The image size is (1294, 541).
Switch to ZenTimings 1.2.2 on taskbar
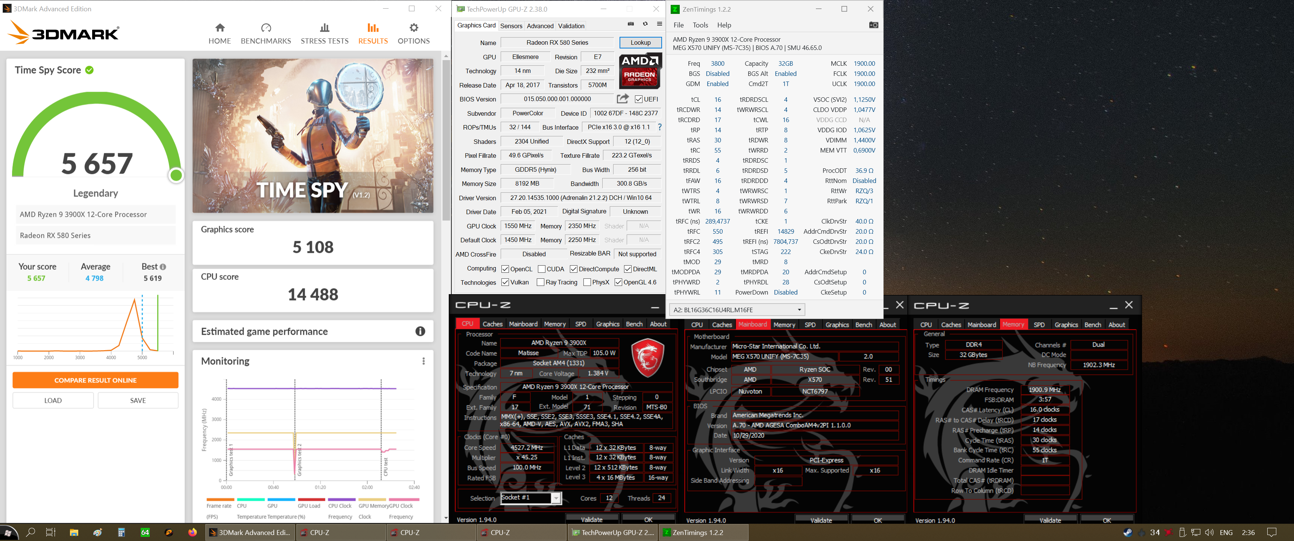pos(703,532)
